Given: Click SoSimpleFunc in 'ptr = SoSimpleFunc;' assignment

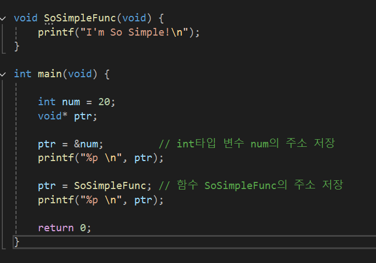Looking at the screenshot, I should click(110, 186).
